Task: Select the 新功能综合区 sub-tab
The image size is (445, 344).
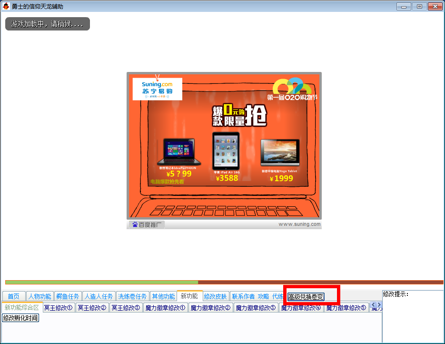Action: pos(22,307)
